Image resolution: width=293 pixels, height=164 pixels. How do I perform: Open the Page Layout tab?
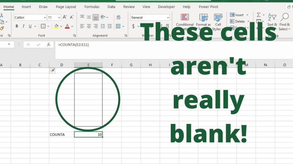(x=66, y=7)
